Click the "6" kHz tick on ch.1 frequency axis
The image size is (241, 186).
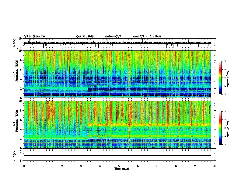pyautogui.click(x=21, y=70)
